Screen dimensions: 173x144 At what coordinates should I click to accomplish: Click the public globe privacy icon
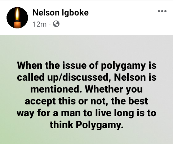coord(56,24)
